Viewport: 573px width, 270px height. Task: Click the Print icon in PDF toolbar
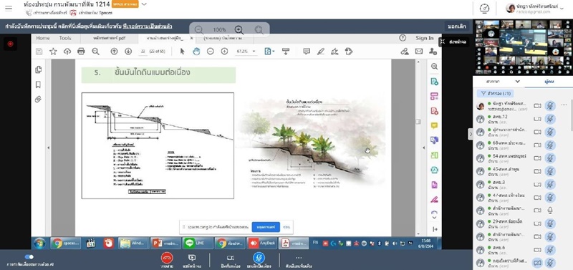pyautogui.click(x=81, y=52)
